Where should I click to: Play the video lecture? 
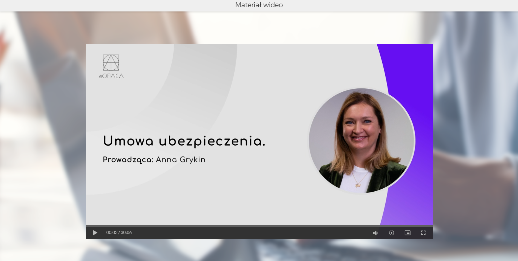tap(95, 233)
